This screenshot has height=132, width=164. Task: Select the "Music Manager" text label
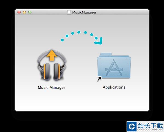click(51, 88)
